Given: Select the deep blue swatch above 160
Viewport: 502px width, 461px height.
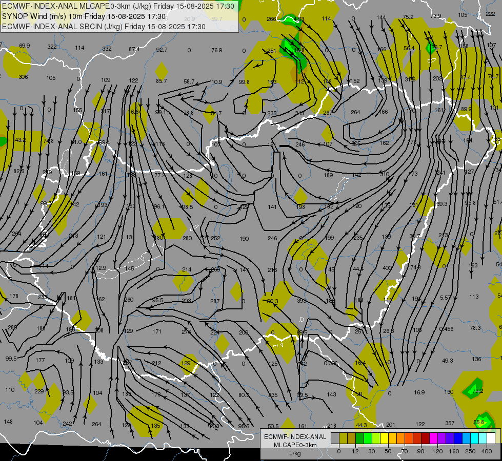Looking at the screenshot, I should (458, 438).
